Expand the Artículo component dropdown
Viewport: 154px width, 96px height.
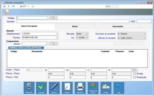pos(46,44)
